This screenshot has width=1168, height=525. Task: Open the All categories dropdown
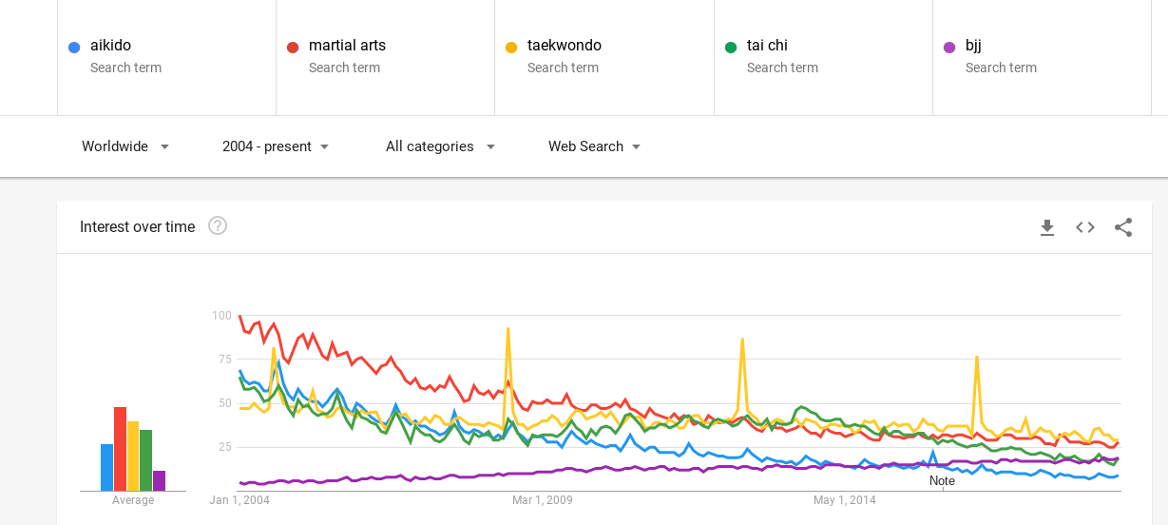[440, 146]
